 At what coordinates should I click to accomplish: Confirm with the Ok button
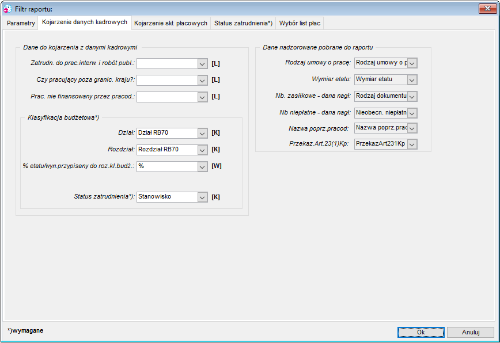[x=421, y=332]
